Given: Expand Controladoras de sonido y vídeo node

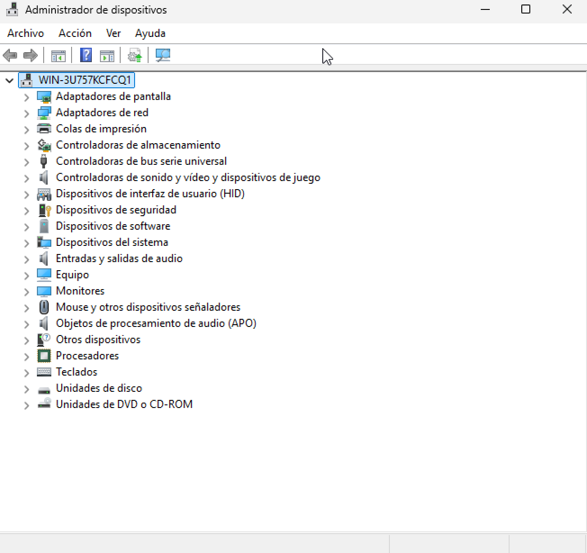Looking at the screenshot, I should click(x=27, y=178).
